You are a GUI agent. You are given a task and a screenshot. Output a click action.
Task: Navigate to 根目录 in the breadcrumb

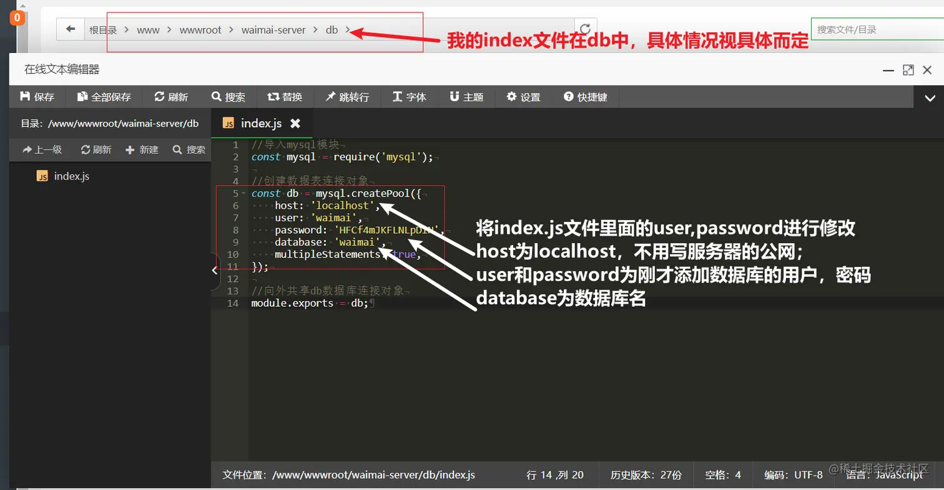tap(103, 30)
